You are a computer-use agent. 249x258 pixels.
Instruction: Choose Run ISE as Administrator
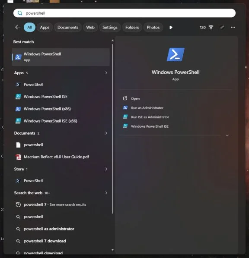pyautogui.click(x=150, y=117)
